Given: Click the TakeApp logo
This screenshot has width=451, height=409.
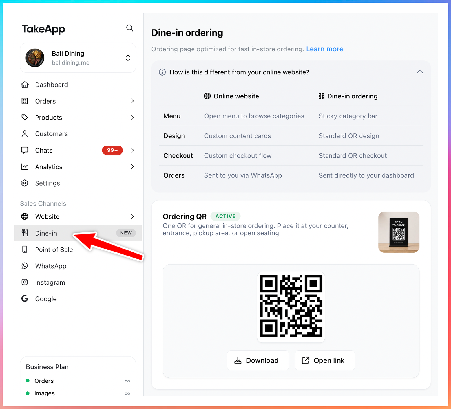Looking at the screenshot, I should click(43, 29).
